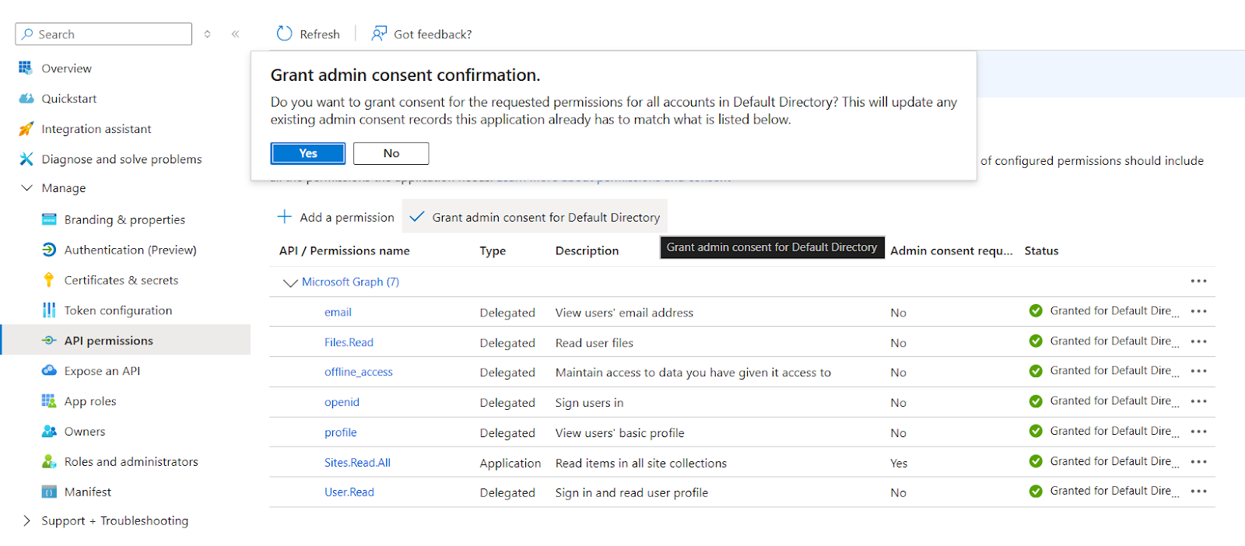The height and width of the screenshot is (546, 1245).
Task: Click the Quickstart cloud icon in sidebar
Action: (26, 99)
